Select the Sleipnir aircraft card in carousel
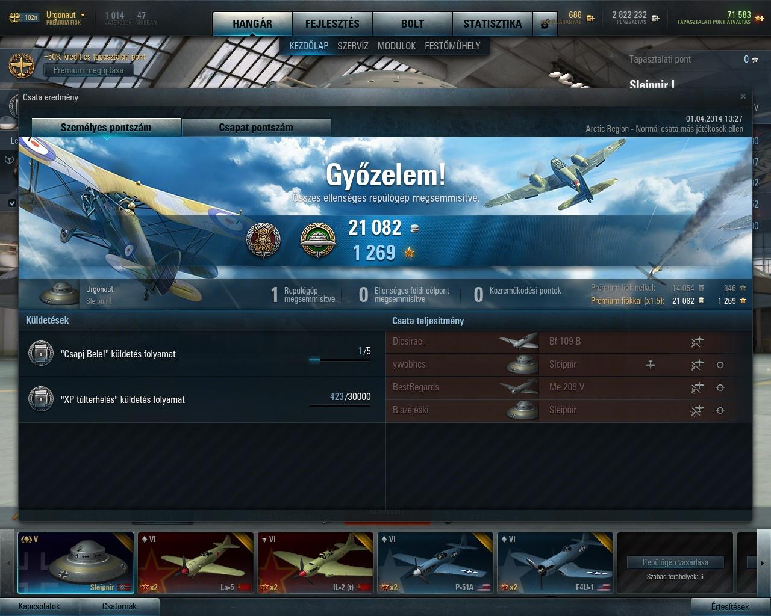Image resolution: width=771 pixels, height=616 pixels. click(76, 563)
